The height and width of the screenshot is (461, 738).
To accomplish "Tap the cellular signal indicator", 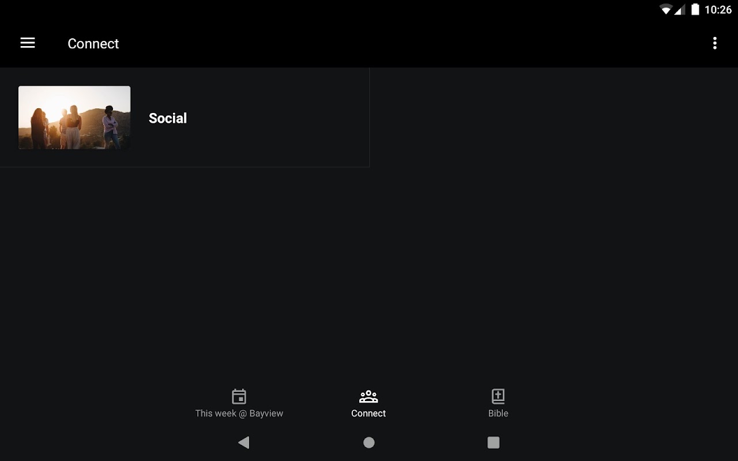I will 679,9.
